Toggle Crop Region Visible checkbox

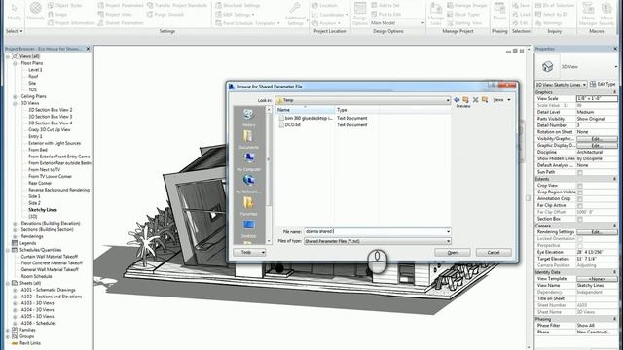pyautogui.click(x=580, y=192)
